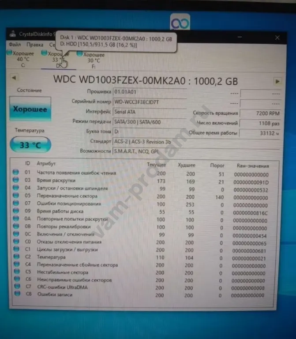
Task: Click the CrystalDiskInfo title bar app icon
Action: (x=12, y=34)
